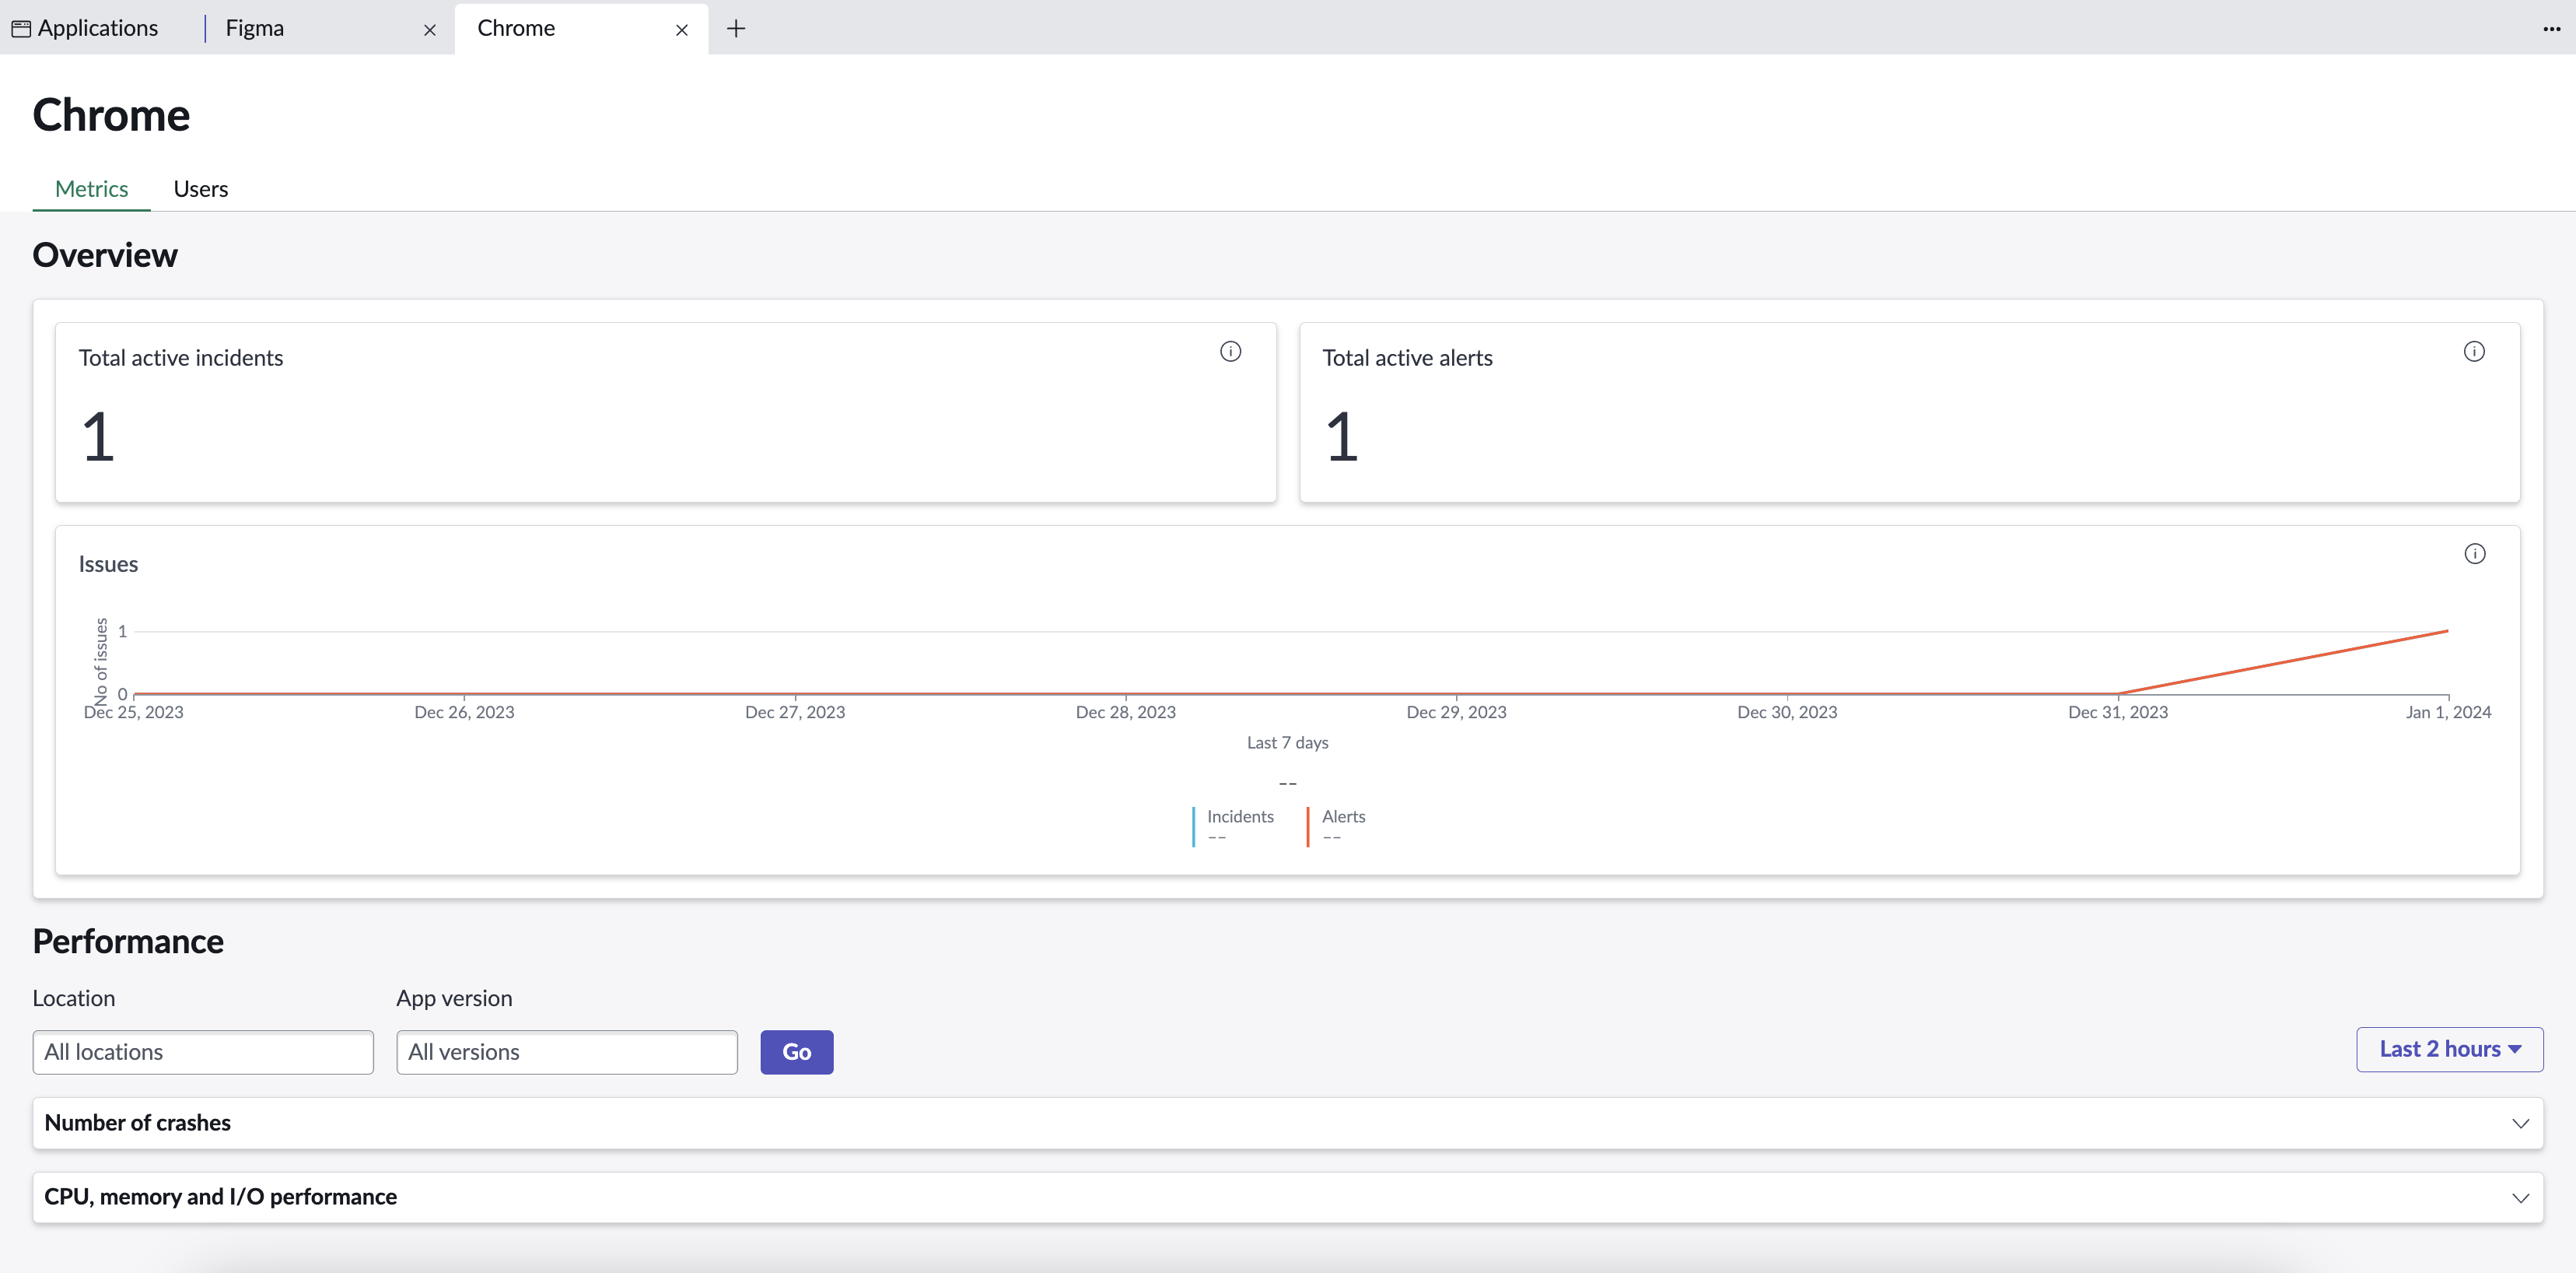Click the Dec 26, 2023 axis label

point(464,713)
